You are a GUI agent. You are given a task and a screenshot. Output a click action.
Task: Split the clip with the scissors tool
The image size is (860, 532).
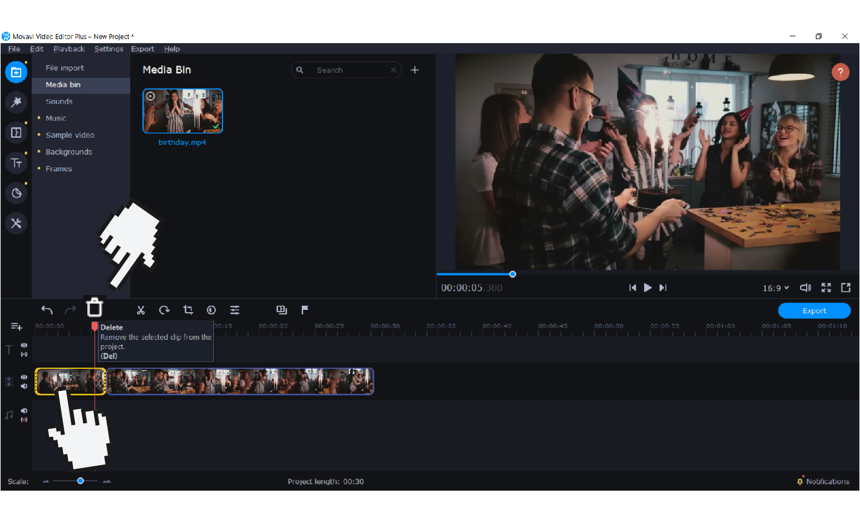coord(141,310)
